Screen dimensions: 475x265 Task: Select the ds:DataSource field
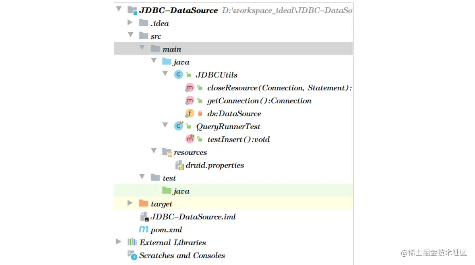(x=234, y=114)
